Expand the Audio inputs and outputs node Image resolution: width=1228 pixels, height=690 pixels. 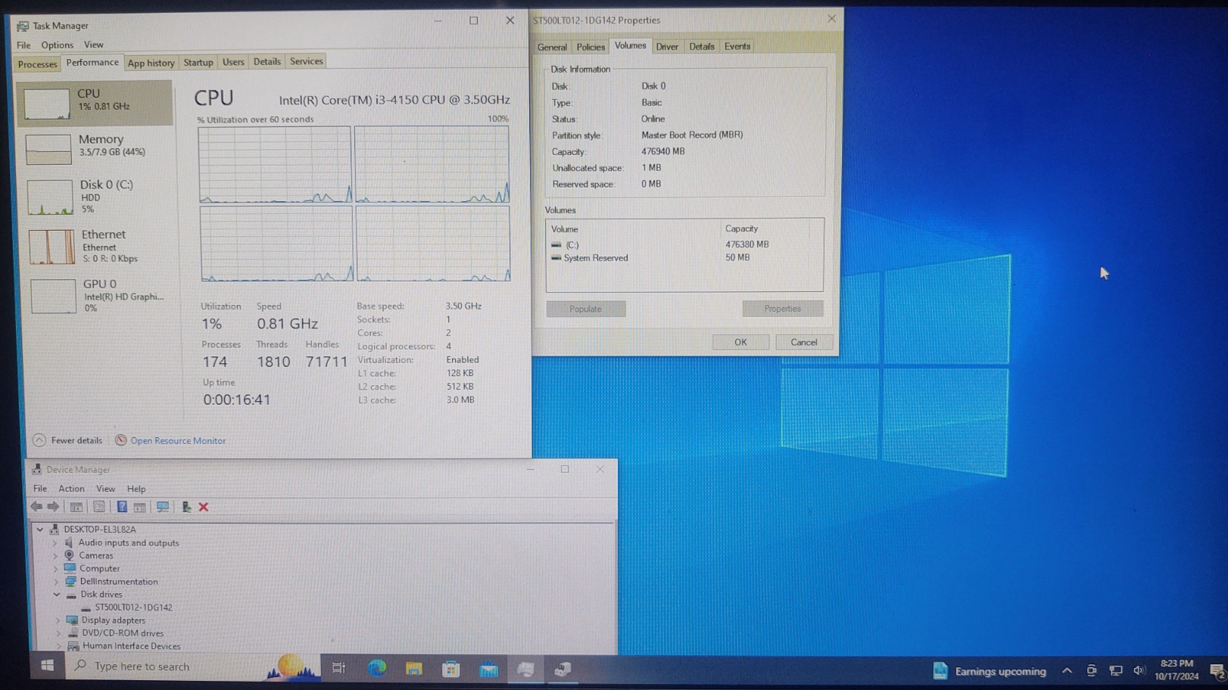click(x=55, y=542)
